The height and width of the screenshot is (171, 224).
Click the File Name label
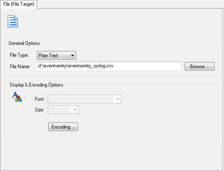point(20,67)
